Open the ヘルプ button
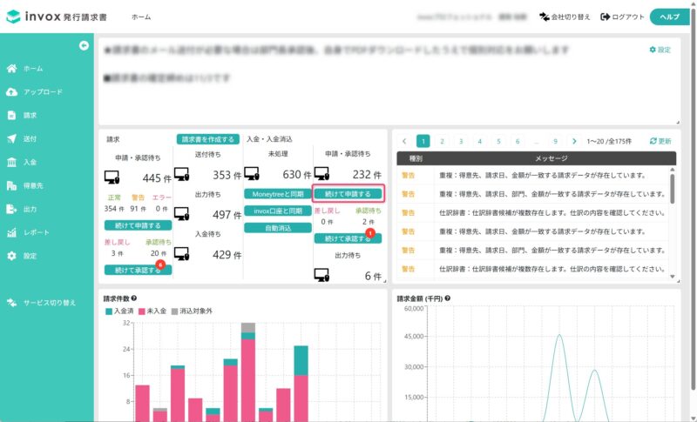The image size is (697, 422). 669,17
